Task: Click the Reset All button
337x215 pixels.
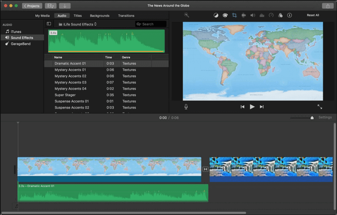Action: [x=313, y=15]
